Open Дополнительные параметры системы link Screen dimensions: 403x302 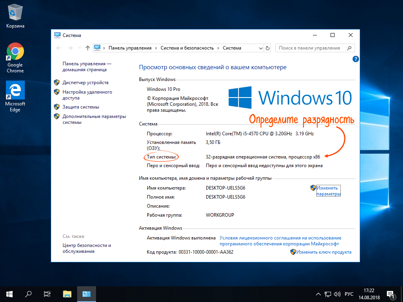94,119
